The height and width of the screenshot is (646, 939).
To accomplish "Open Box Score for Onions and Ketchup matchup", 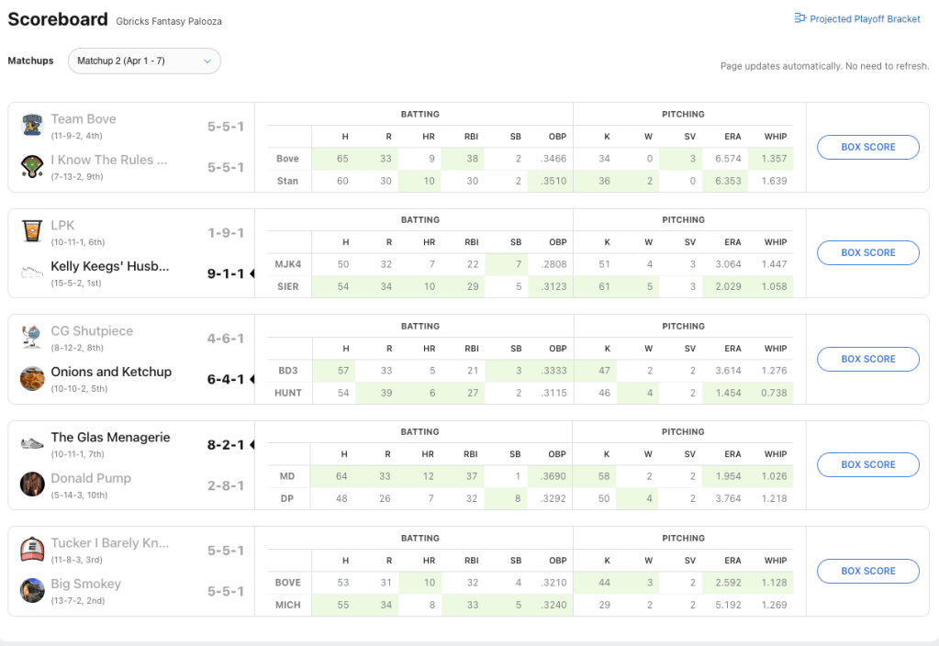I will pos(867,359).
